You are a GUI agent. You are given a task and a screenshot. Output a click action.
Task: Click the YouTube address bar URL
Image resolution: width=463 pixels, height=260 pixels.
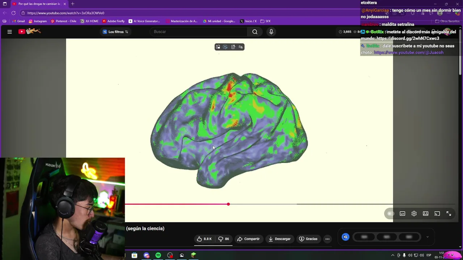[66, 13]
